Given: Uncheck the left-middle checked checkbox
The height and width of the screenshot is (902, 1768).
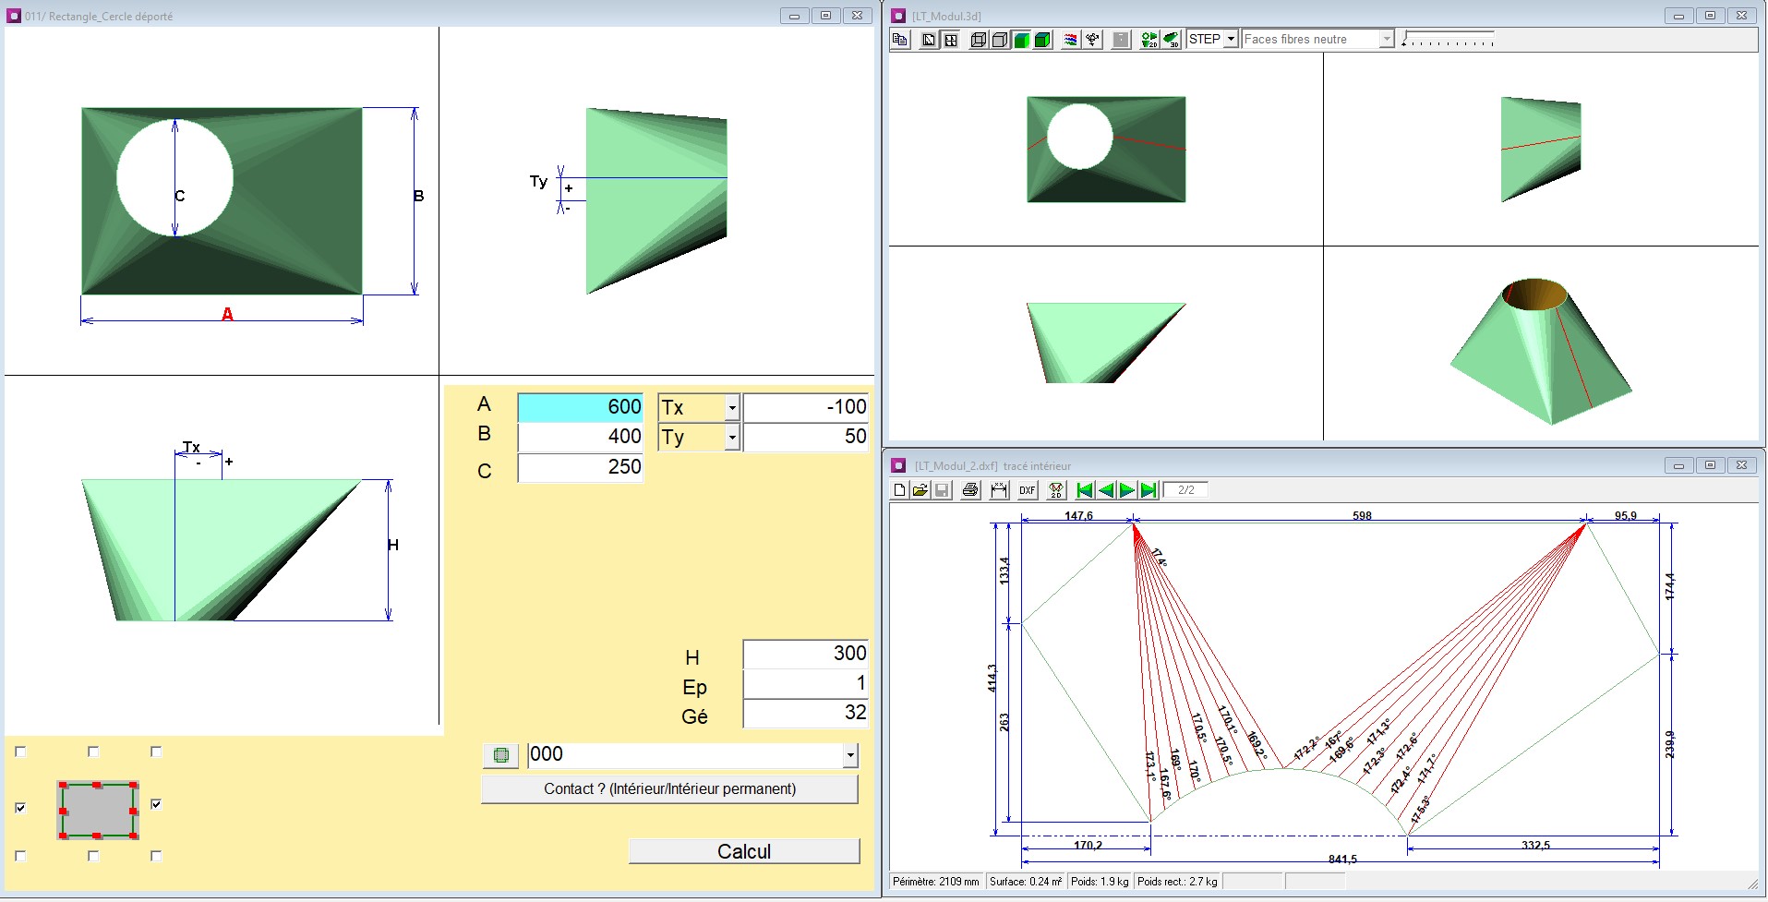Looking at the screenshot, I should pos(21,808).
